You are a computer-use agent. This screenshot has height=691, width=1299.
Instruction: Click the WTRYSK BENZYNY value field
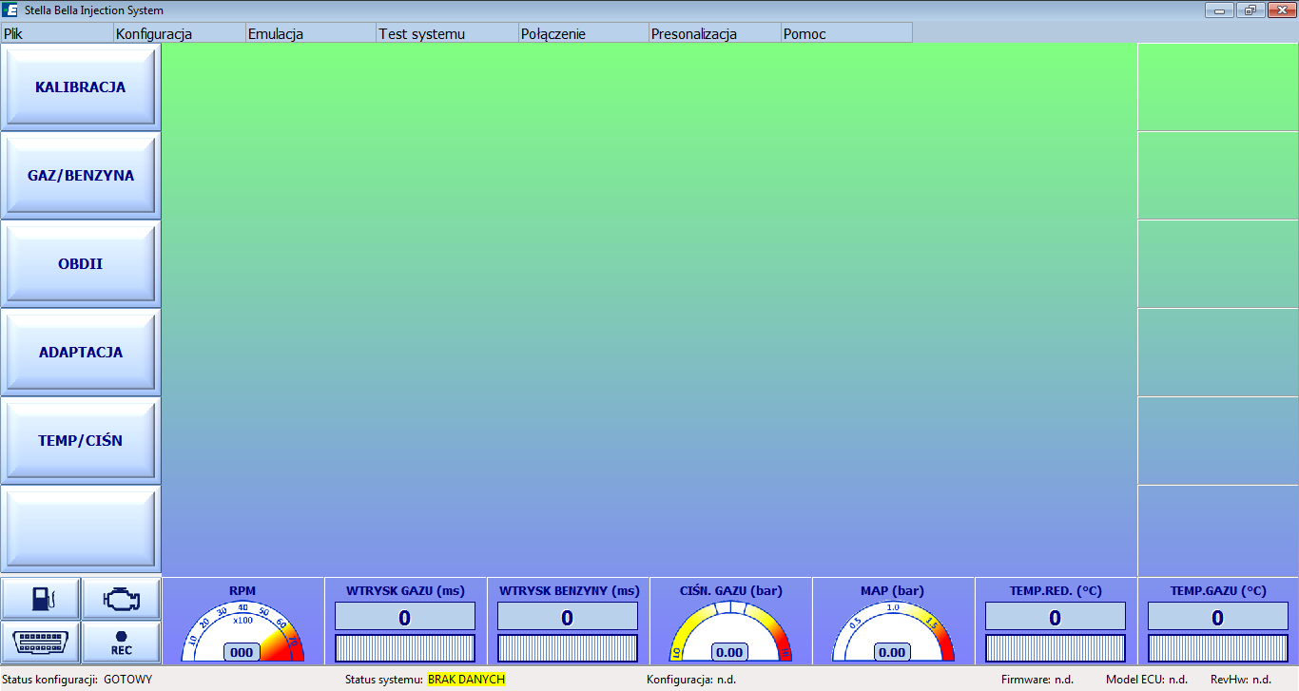[568, 617]
